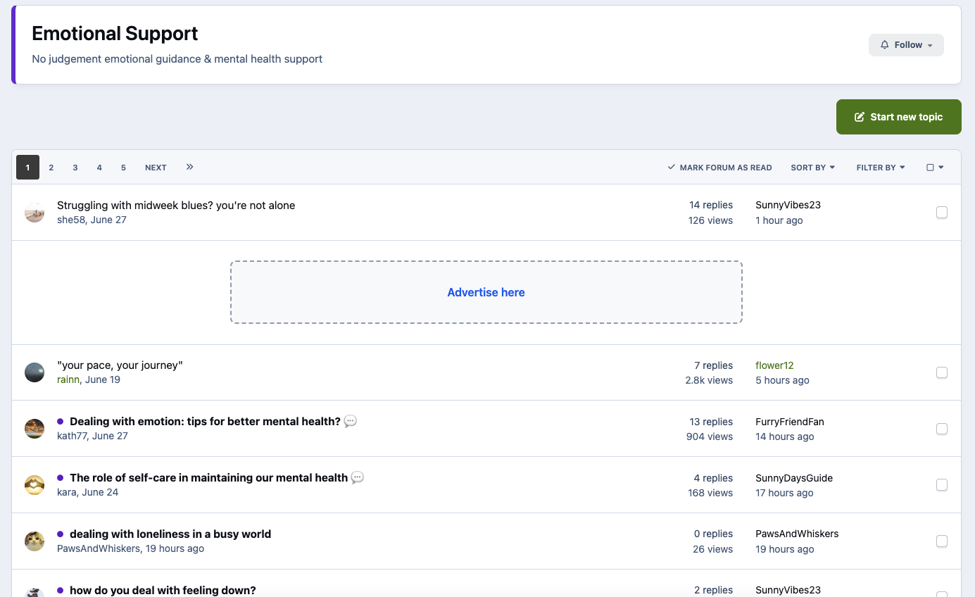Click she58's avatar on midweek blues topic
The image size is (975, 597).
point(34,213)
